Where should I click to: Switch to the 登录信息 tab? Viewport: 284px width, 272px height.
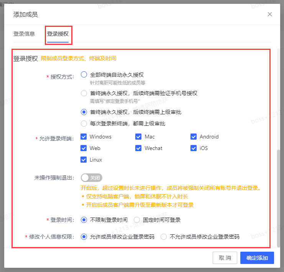[x=24, y=34]
